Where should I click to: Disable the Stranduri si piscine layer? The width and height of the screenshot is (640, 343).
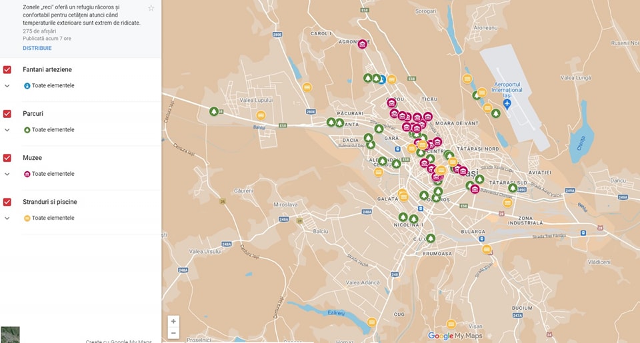7,202
